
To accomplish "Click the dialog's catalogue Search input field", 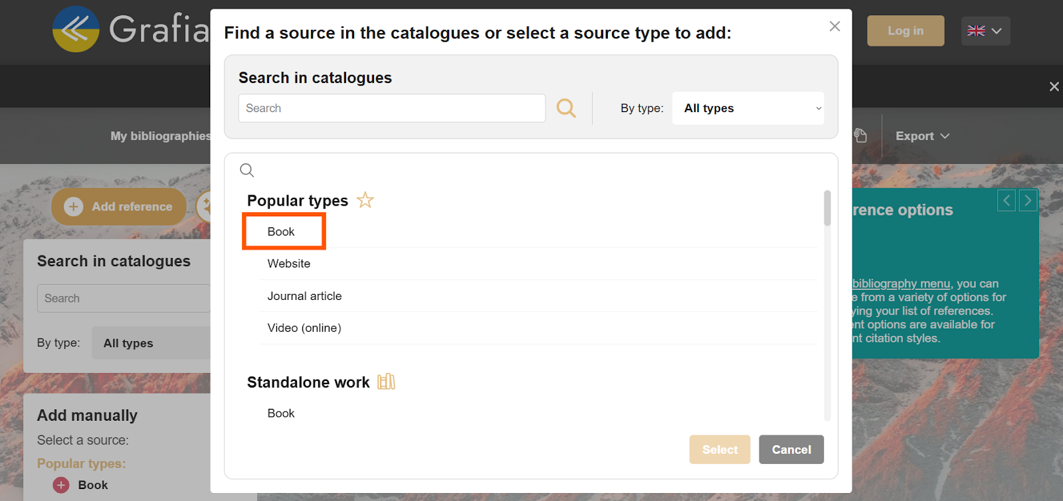I will [x=391, y=108].
